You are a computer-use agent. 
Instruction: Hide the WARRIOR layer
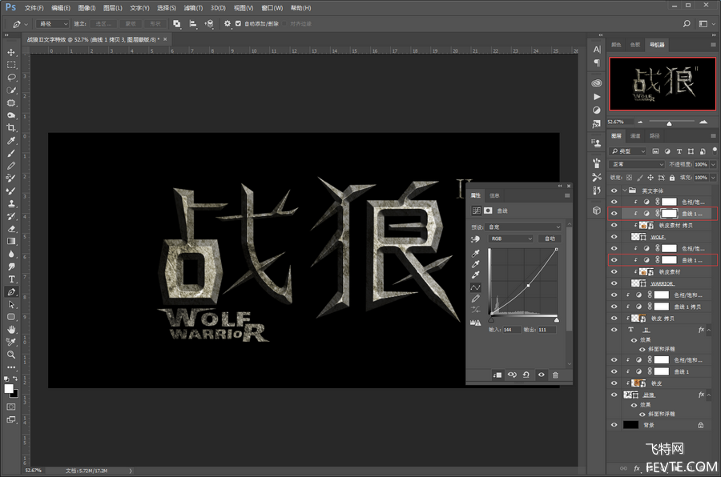pyautogui.click(x=614, y=283)
